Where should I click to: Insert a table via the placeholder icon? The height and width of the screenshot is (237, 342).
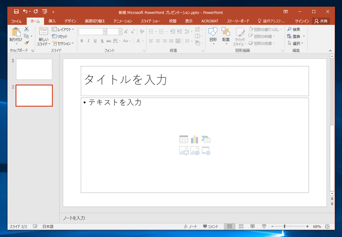[184, 139]
